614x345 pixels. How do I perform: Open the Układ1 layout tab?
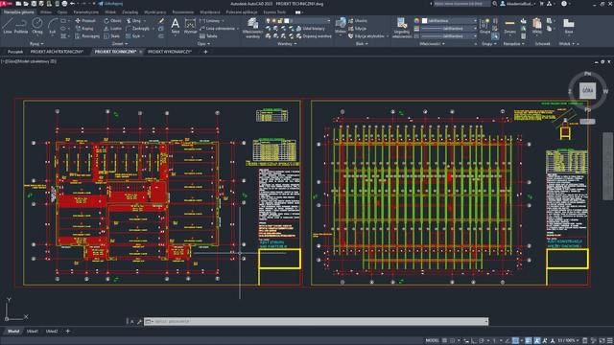(x=32, y=332)
